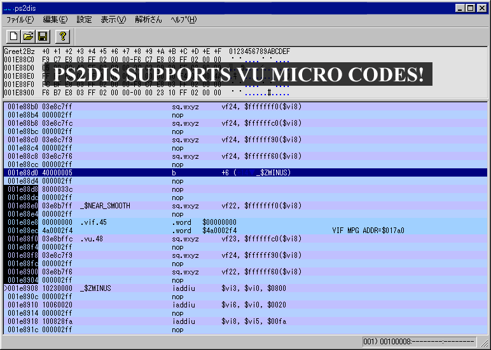Select address 001e88b8 row

(x=246, y=123)
